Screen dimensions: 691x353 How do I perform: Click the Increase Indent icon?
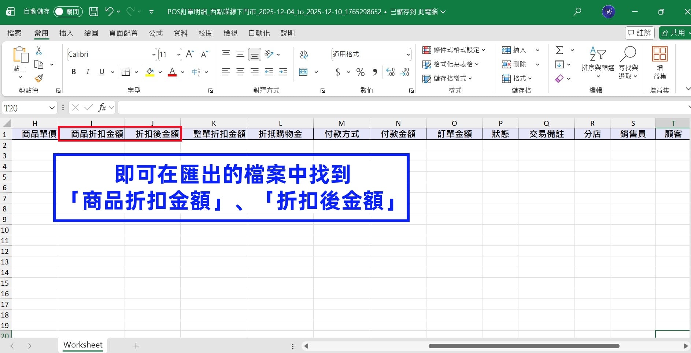coord(283,72)
